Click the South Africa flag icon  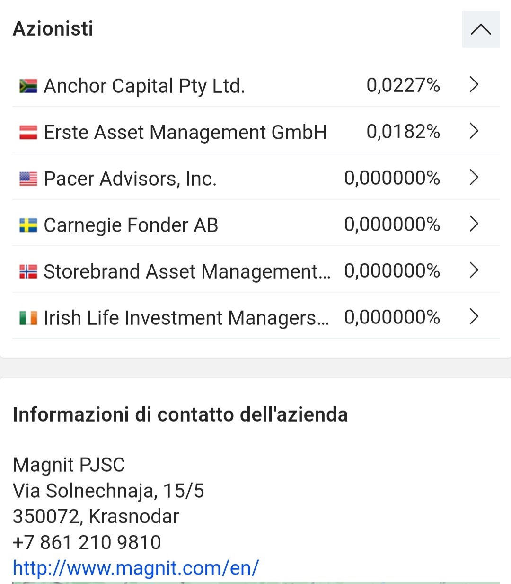(x=28, y=86)
